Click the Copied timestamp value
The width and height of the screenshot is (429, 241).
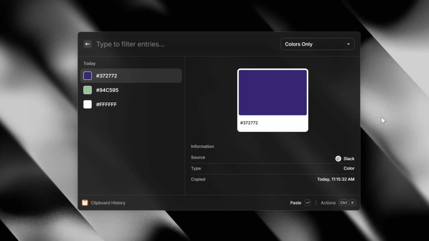tap(335, 179)
